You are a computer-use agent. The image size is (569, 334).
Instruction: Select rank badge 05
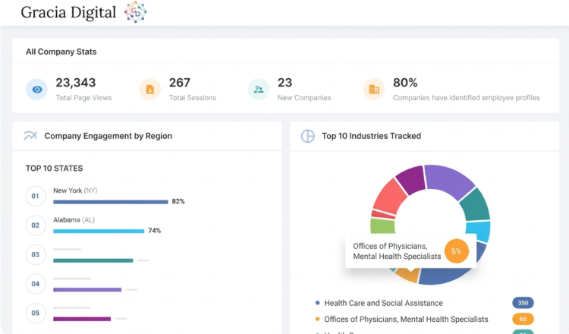[x=36, y=313]
